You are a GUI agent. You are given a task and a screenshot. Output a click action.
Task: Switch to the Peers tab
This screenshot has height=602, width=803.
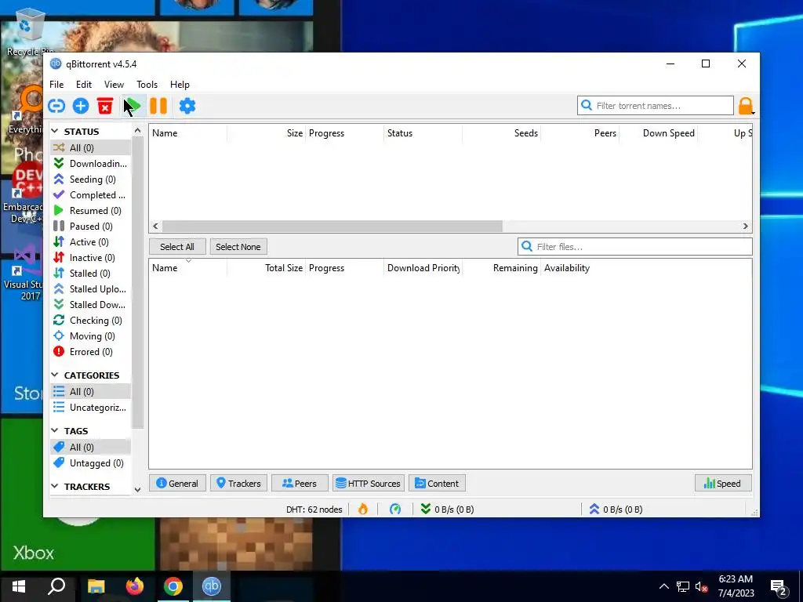click(300, 483)
